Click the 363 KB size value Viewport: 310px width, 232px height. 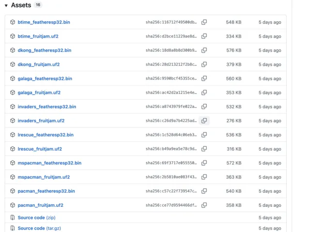233,177
